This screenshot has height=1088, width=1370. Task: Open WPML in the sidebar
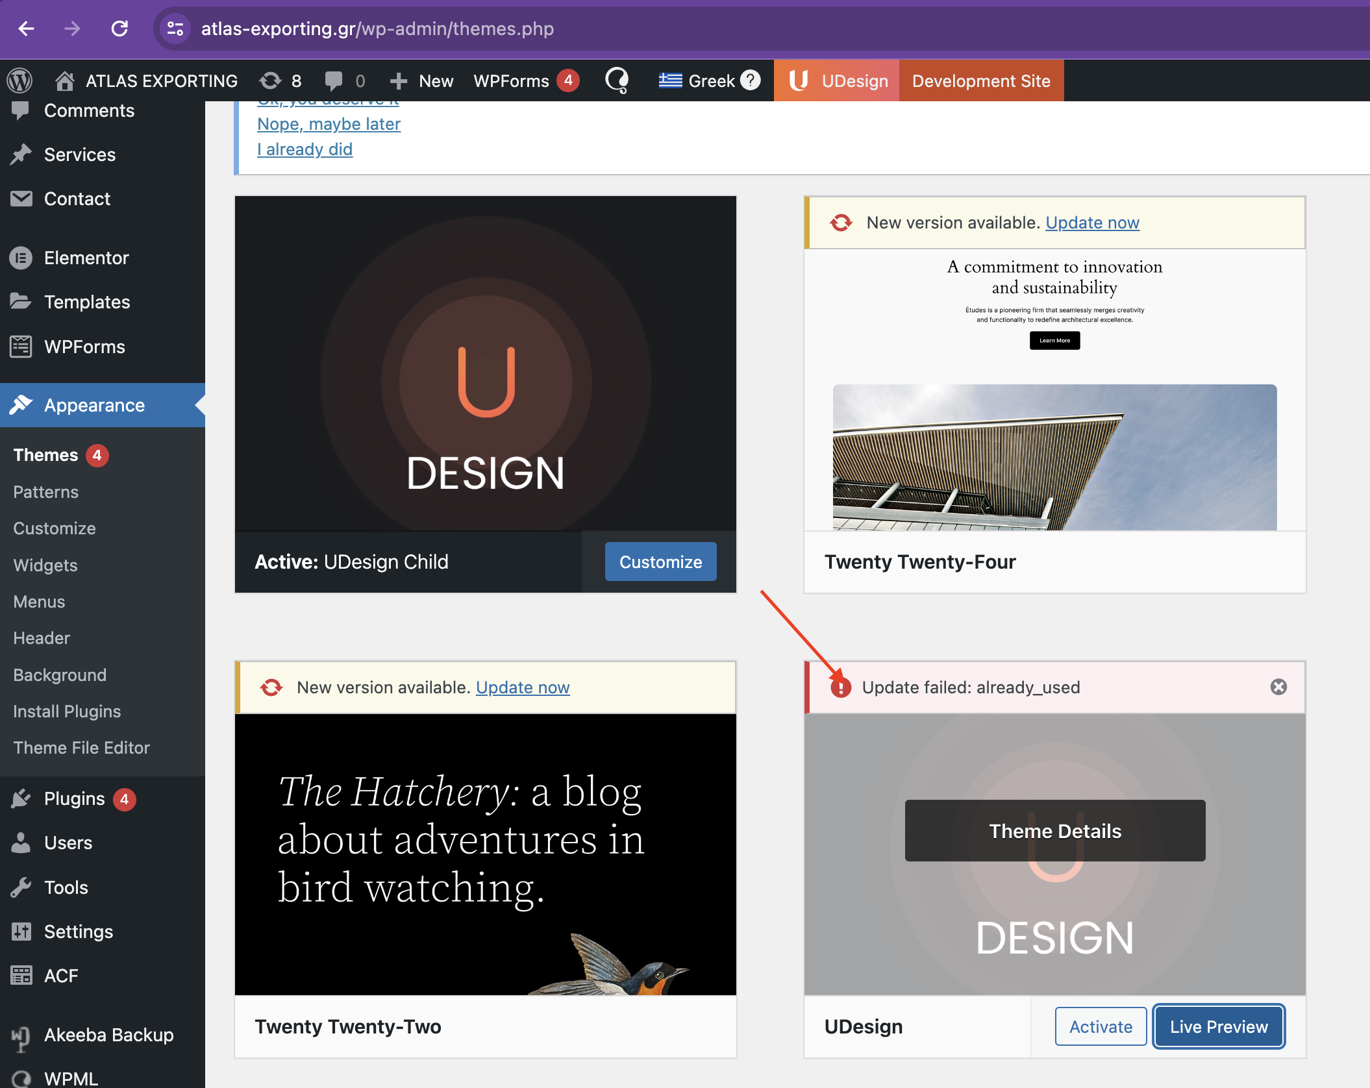(x=71, y=1078)
